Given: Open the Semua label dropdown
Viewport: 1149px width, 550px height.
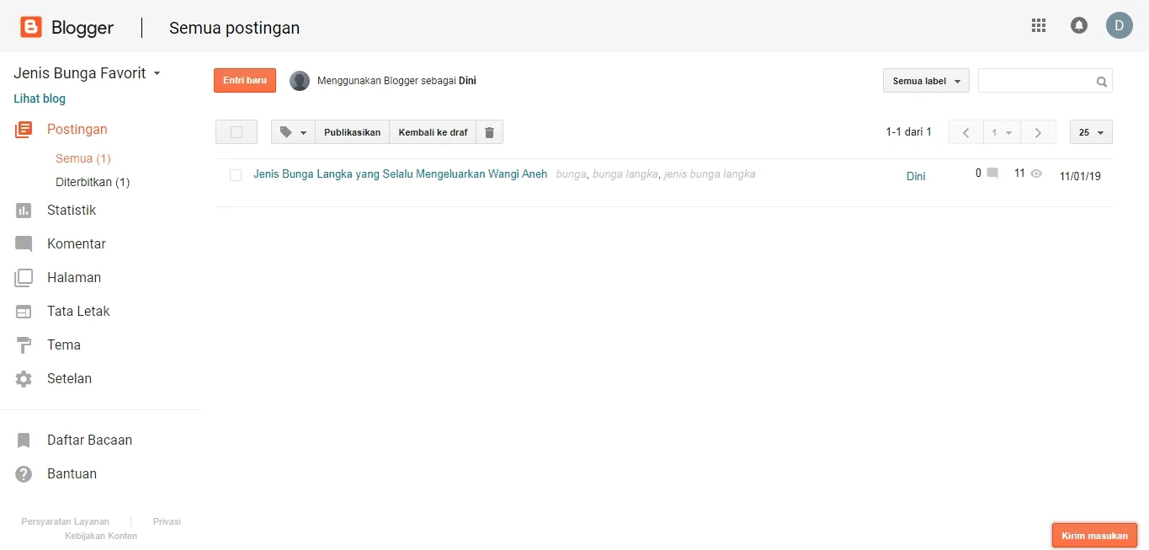Looking at the screenshot, I should tap(924, 80).
